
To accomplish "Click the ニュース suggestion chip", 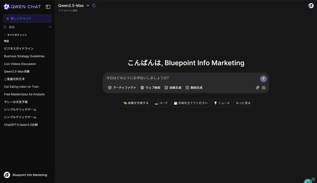I will pos(222,103).
